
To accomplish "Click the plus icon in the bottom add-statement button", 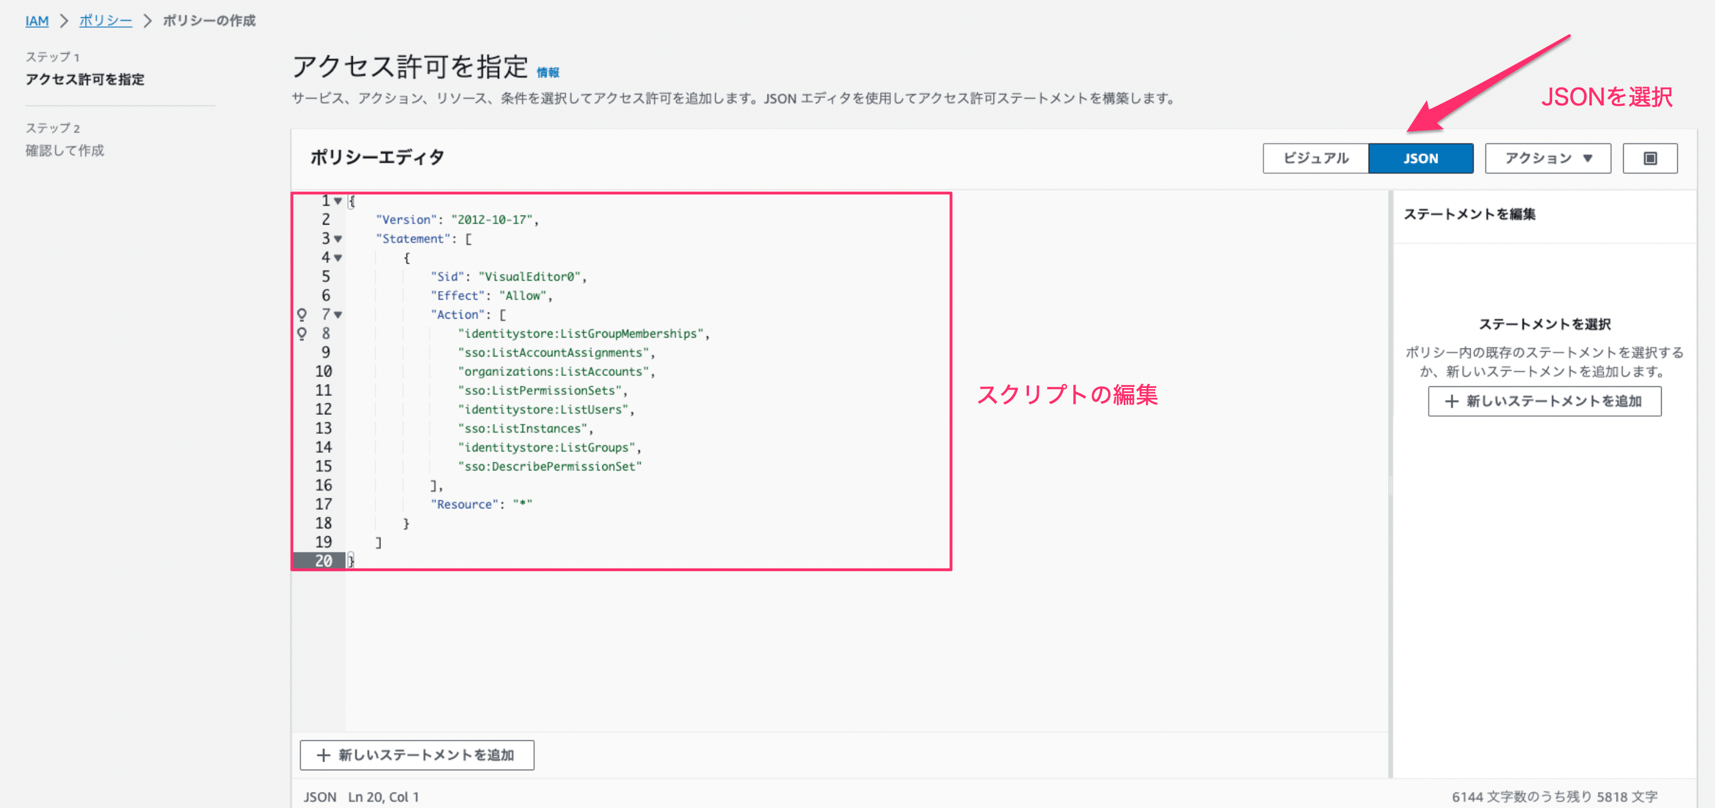I will [x=323, y=755].
